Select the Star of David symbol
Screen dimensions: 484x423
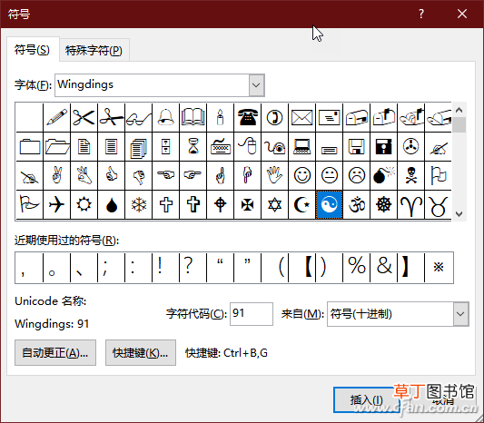coord(275,204)
